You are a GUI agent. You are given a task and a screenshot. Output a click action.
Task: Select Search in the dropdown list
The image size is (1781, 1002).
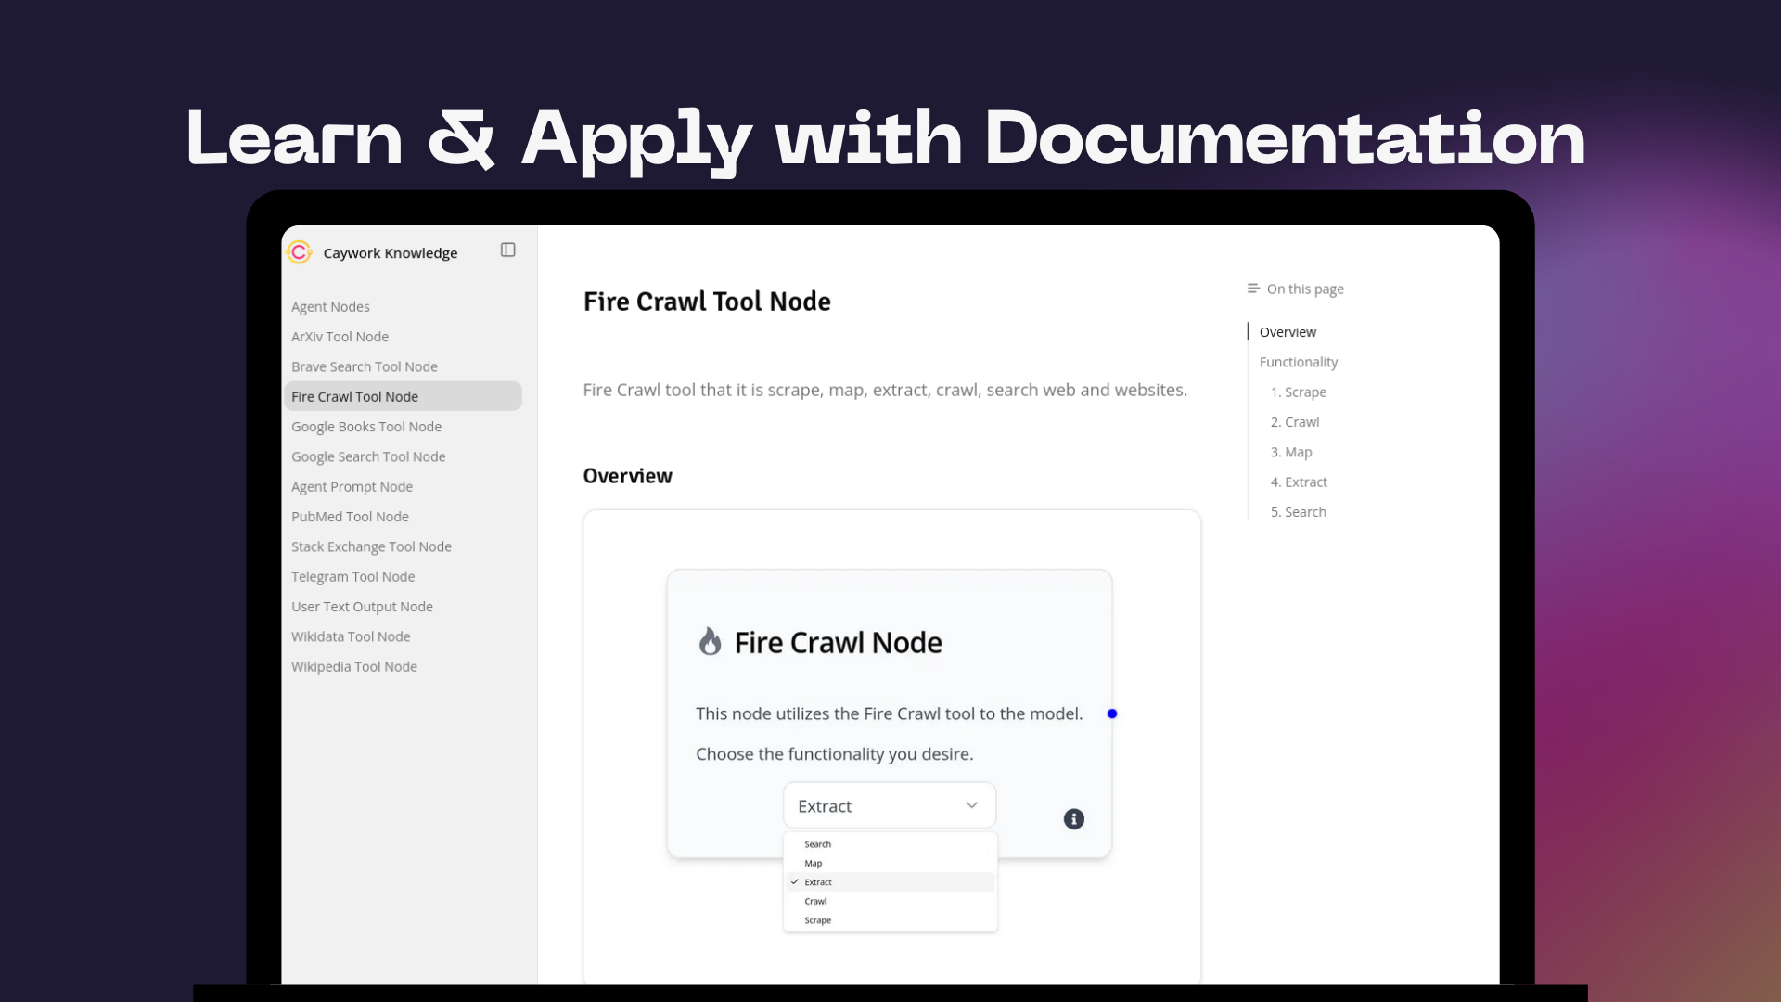(x=817, y=844)
